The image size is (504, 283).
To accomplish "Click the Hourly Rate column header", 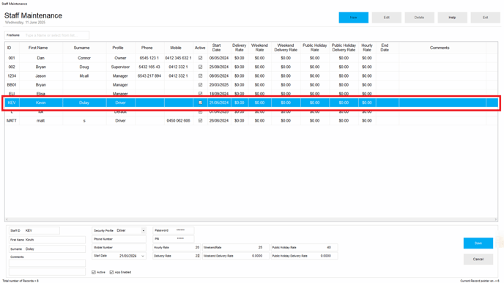I will (367, 48).
